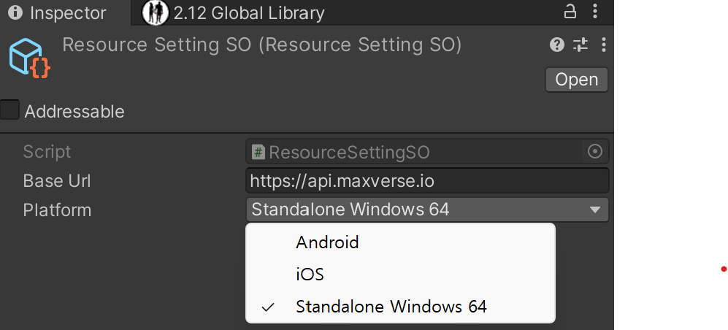Click the Base Url property label
Image resolution: width=728 pixels, height=330 pixels.
coord(57,180)
